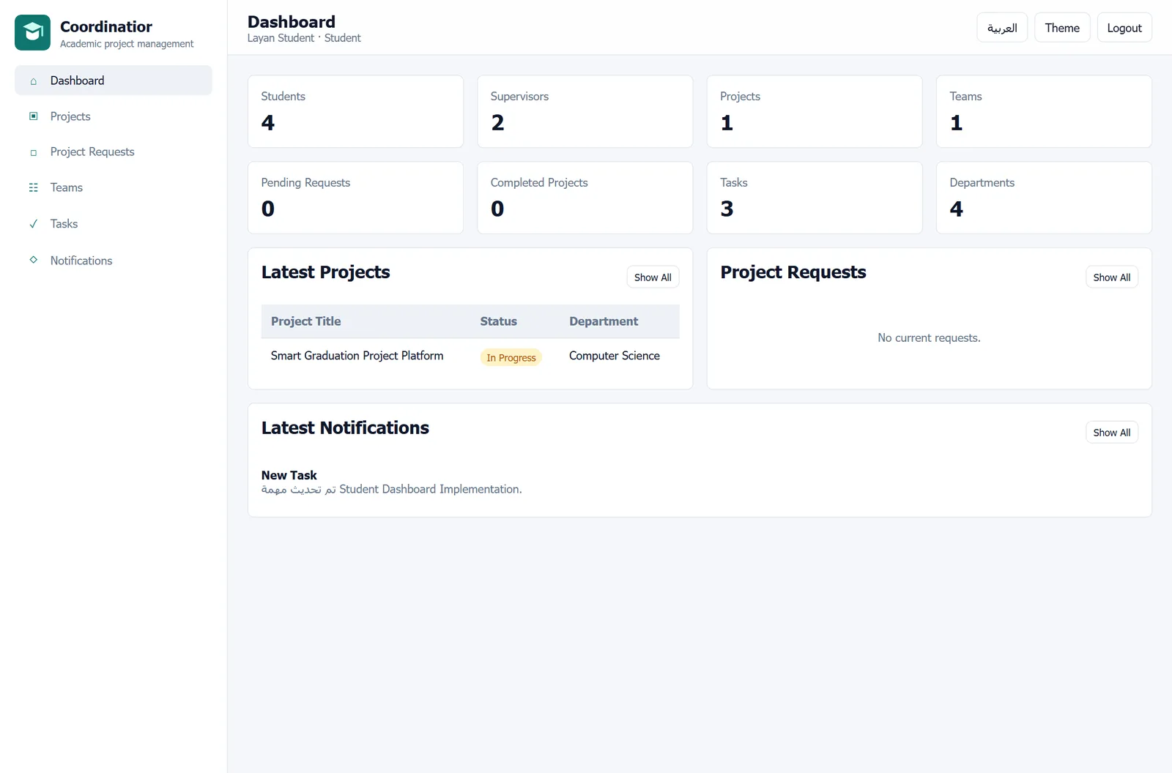
Task: Select the Pending Requests stat card
Action: (x=355, y=198)
